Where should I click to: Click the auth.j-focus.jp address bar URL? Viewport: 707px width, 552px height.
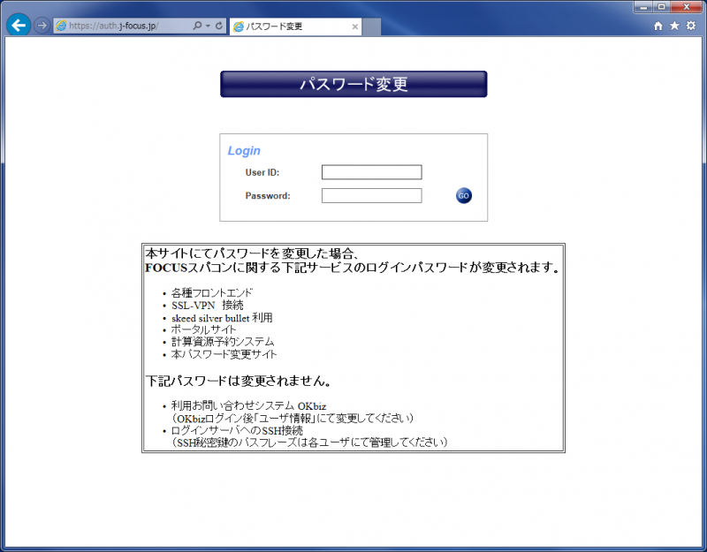pyautogui.click(x=124, y=26)
